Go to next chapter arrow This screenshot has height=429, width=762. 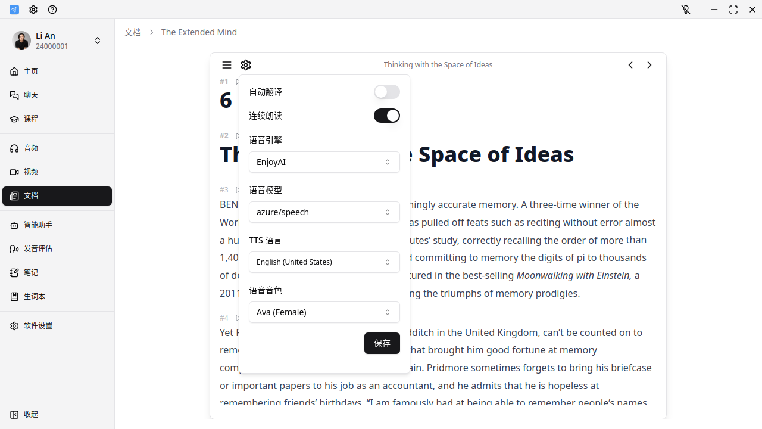coord(649,65)
